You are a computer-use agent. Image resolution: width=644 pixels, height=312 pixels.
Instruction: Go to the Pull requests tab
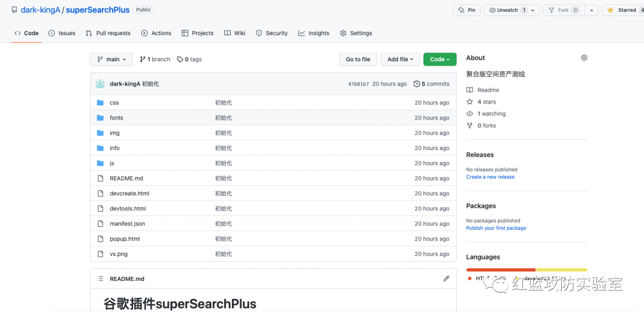[x=108, y=33]
